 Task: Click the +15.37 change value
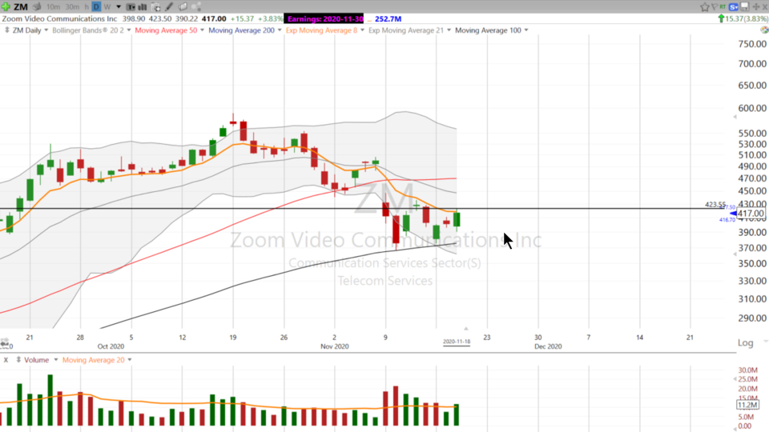coord(242,18)
